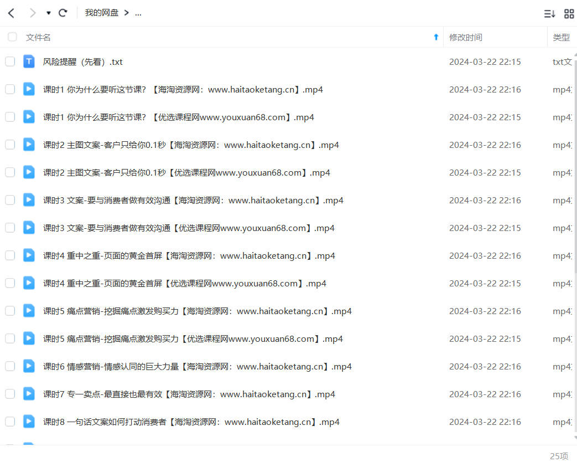577x467 pixels.
Task: Select checkbox for 课时2 haitaoketang file
Action: (10, 144)
